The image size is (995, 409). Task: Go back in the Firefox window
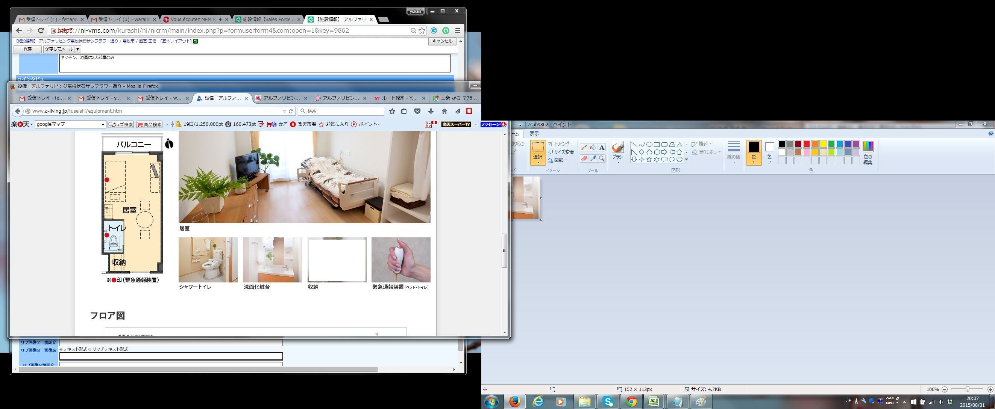click(x=17, y=111)
